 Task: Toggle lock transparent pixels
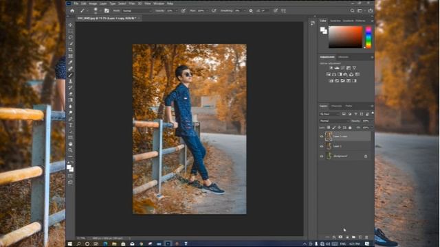coord(329,128)
